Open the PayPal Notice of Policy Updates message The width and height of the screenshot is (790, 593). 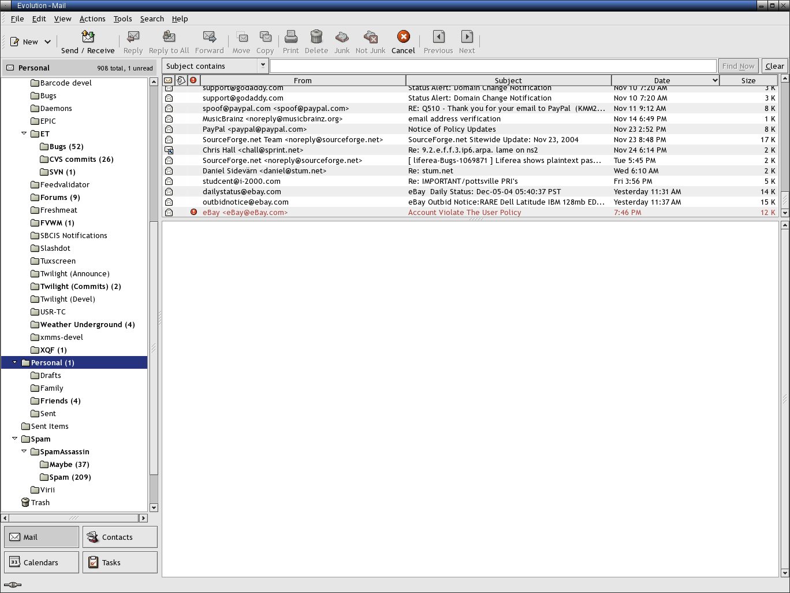point(470,129)
